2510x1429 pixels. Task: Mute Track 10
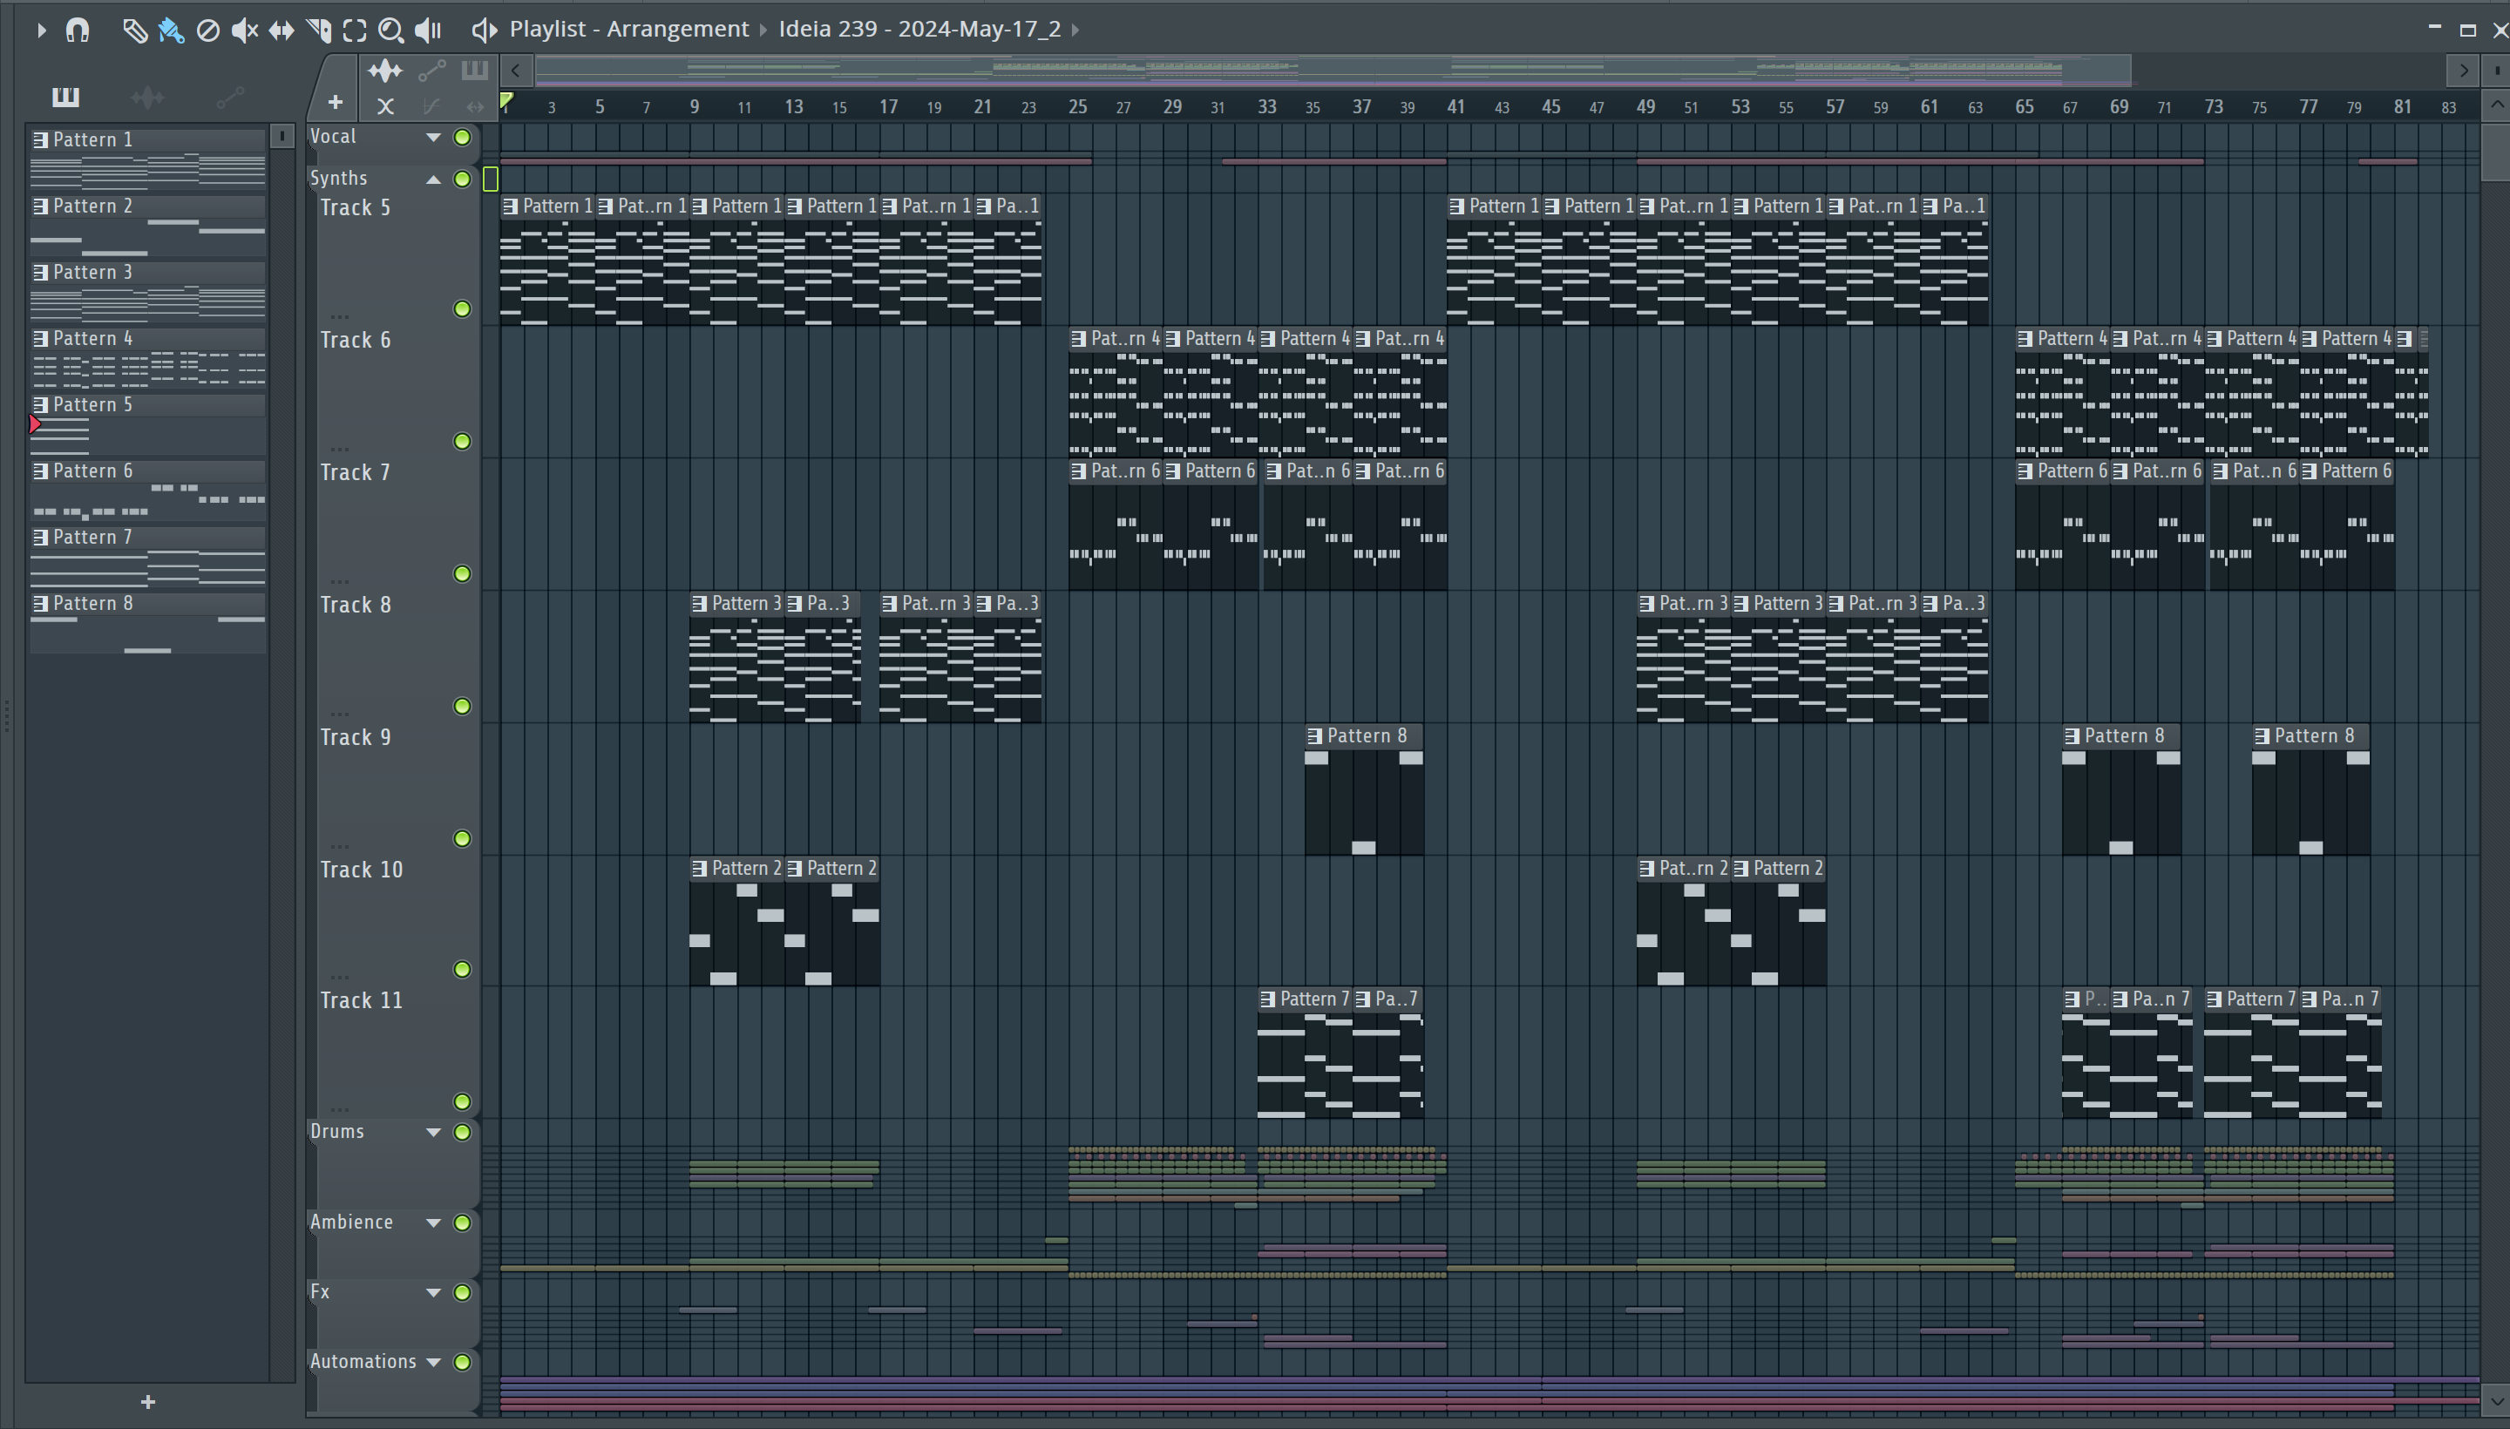point(462,970)
